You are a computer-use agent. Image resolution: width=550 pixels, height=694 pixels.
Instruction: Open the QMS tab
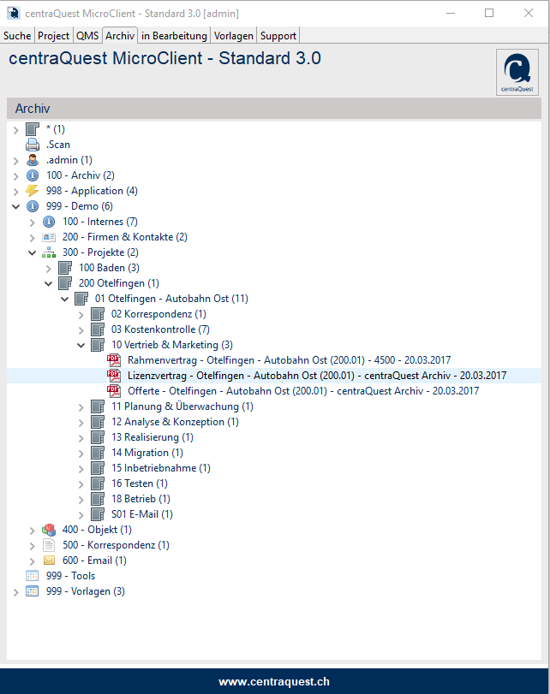coord(87,36)
